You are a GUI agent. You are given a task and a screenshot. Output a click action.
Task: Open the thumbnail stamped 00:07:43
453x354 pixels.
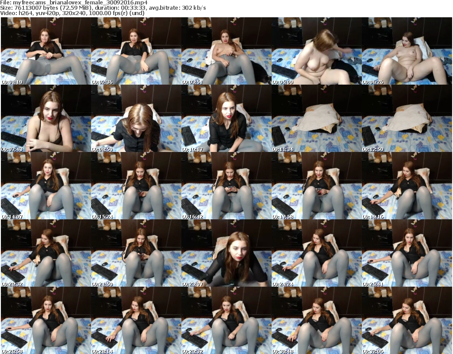point(46,118)
